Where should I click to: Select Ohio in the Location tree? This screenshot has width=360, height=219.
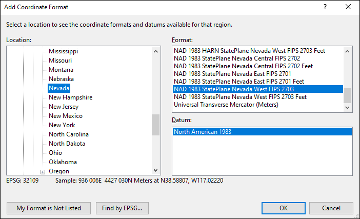(x=55, y=153)
